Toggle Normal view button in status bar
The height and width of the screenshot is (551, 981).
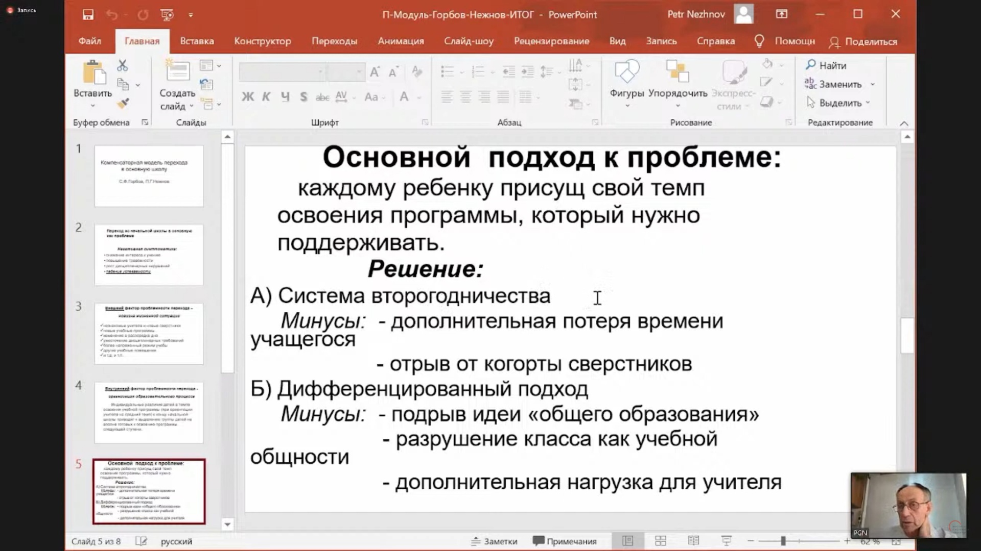click(x=628, y=541)
